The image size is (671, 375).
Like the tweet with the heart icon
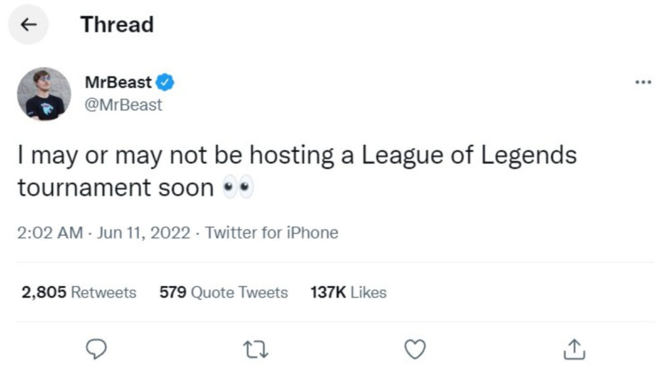coord(415,349)
